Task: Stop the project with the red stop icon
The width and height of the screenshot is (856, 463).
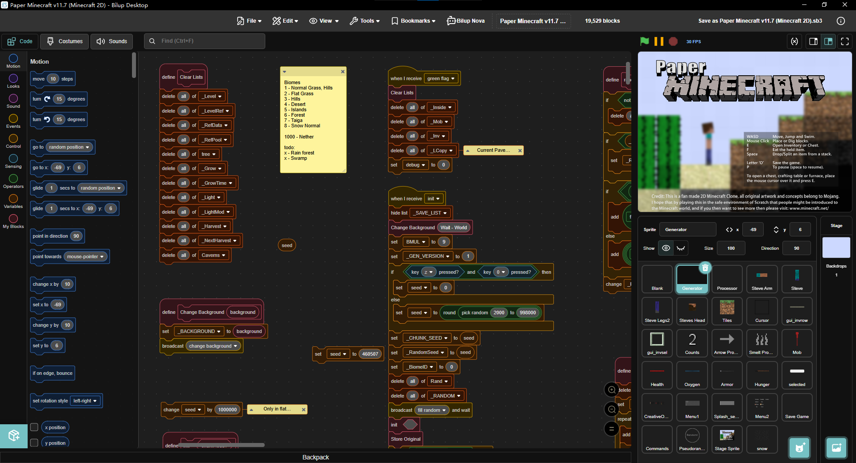Action: point(673,41)
